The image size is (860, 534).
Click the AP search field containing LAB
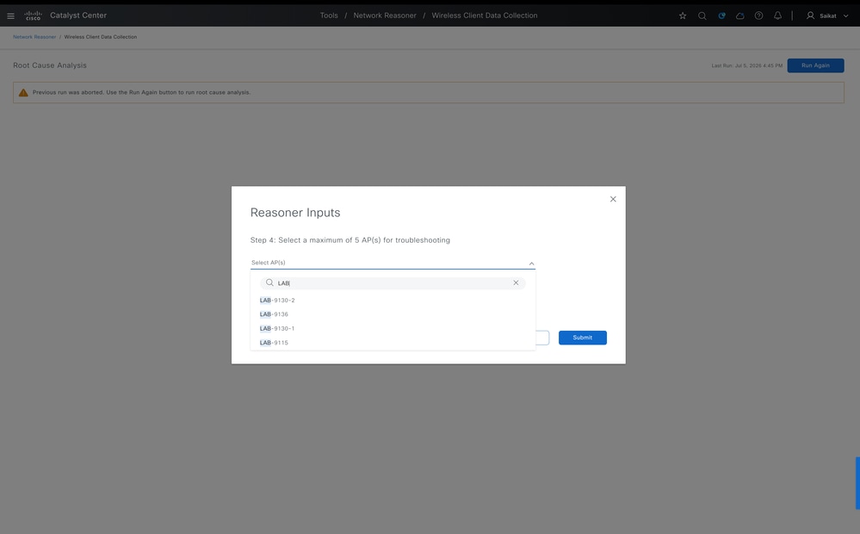393,283
